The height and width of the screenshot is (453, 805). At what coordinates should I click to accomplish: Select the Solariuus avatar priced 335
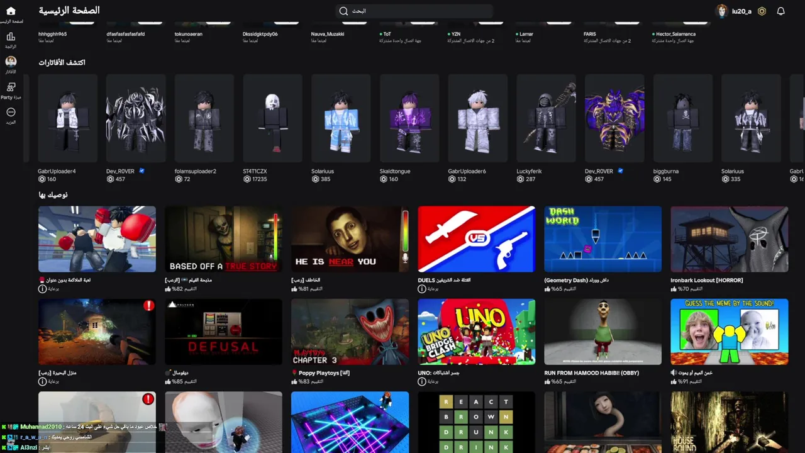(752, 119)
